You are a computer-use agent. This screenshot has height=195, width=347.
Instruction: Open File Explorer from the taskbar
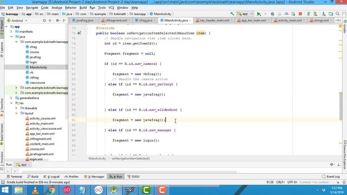19,190
